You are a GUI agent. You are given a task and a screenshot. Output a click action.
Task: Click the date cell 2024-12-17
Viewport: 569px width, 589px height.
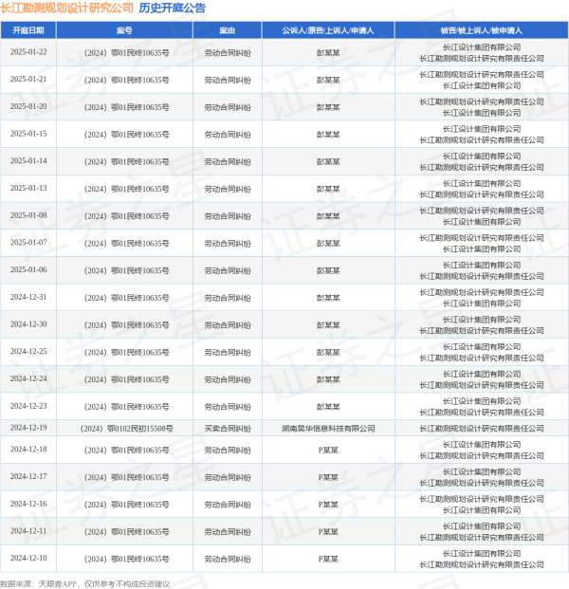click(28, 477)
